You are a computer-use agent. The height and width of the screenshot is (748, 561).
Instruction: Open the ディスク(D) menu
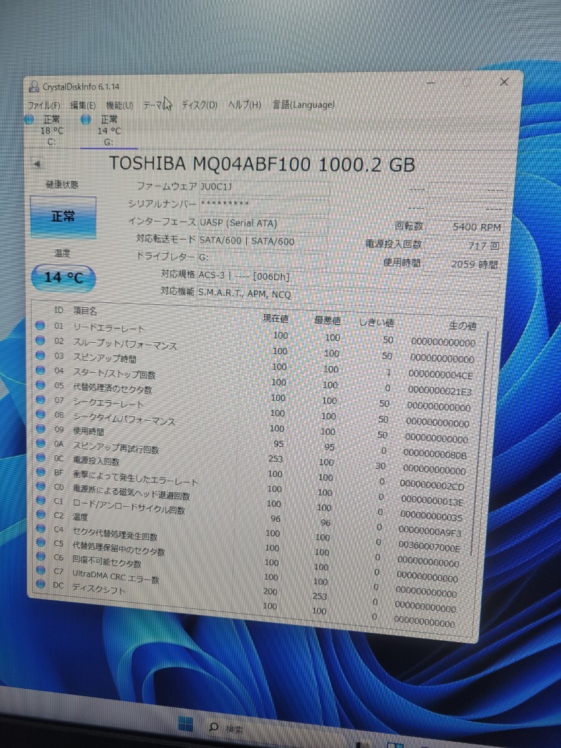pyautogui.click(x=199, y=105)
